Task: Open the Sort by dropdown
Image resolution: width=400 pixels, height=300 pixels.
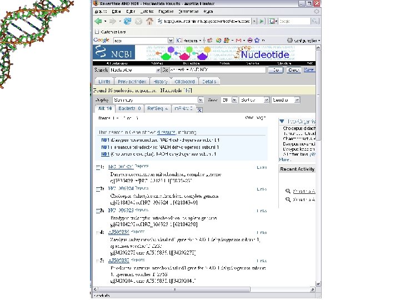Action: (x=254, y=100)
